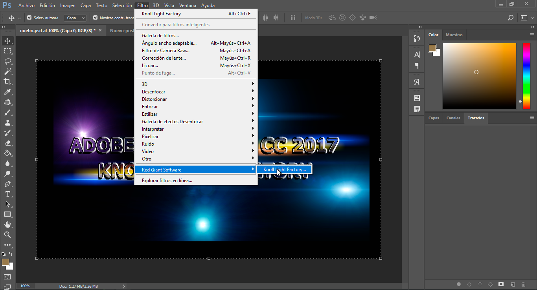Select the Clone Stamp tool

pos(7,122)
